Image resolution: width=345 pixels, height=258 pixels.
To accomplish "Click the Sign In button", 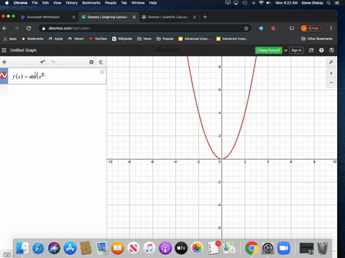I will (x=296, y=50).
